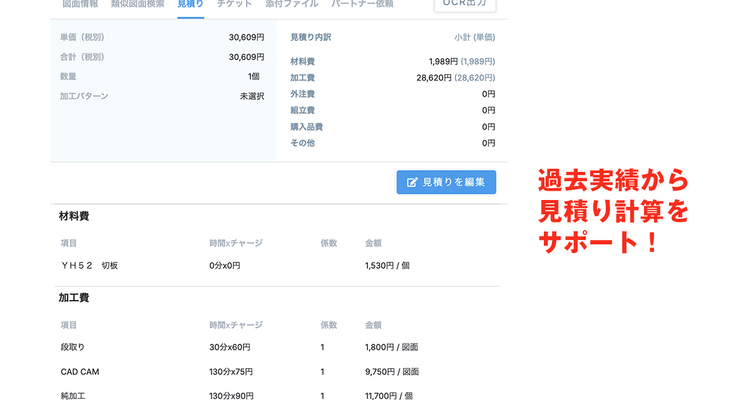Click the 材料費 section heading
The image size is (751, 400).
[74, 216]
